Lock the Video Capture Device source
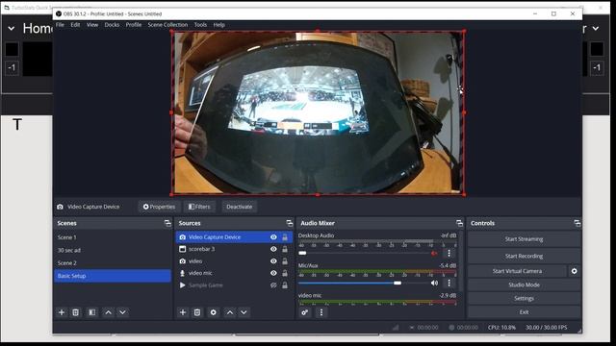The image size is (616, 346). coord(285,237)
